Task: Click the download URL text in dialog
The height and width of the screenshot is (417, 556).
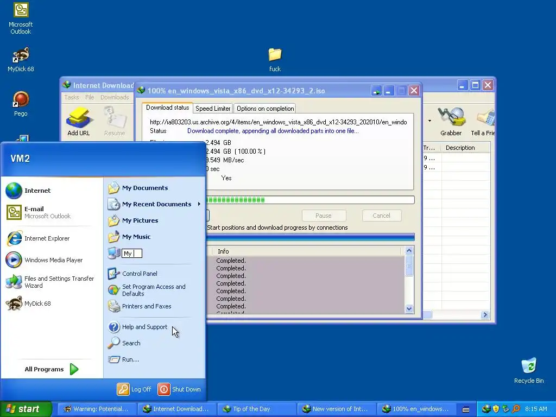Action: [x=279, y=122]
